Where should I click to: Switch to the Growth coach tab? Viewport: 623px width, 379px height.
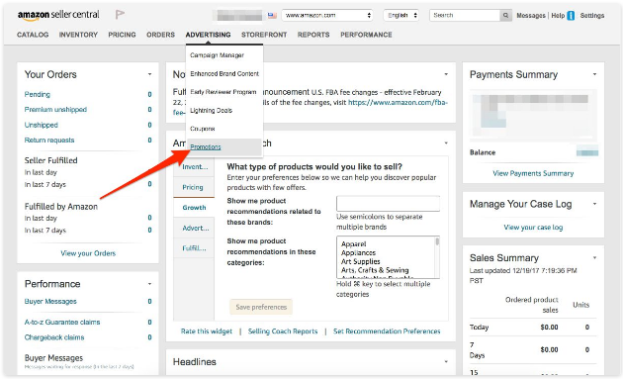tap(194, 208)
